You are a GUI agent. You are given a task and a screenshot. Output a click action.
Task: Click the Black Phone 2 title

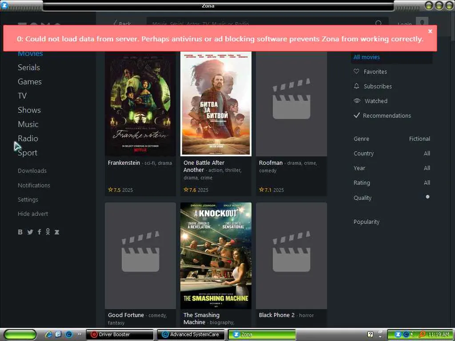coord(277,315)
